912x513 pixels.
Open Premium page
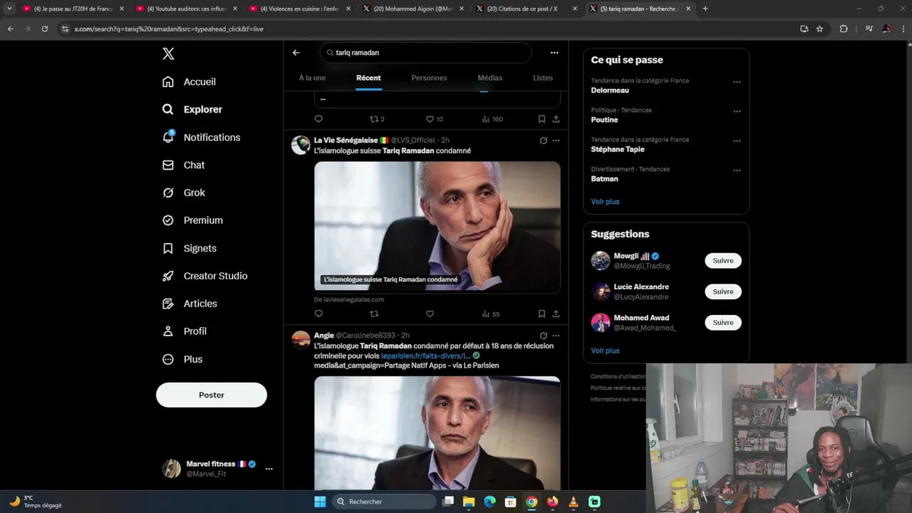tap(192, 220)
